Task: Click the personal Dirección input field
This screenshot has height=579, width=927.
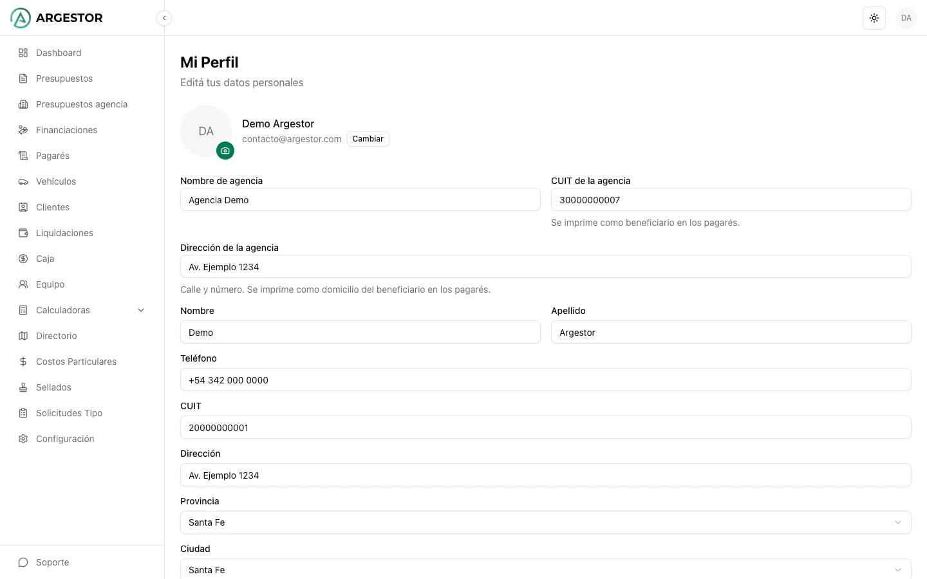Action: coord(546,475)
